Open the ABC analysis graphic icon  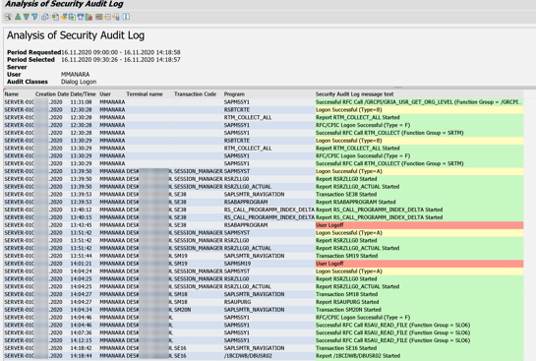89,17
